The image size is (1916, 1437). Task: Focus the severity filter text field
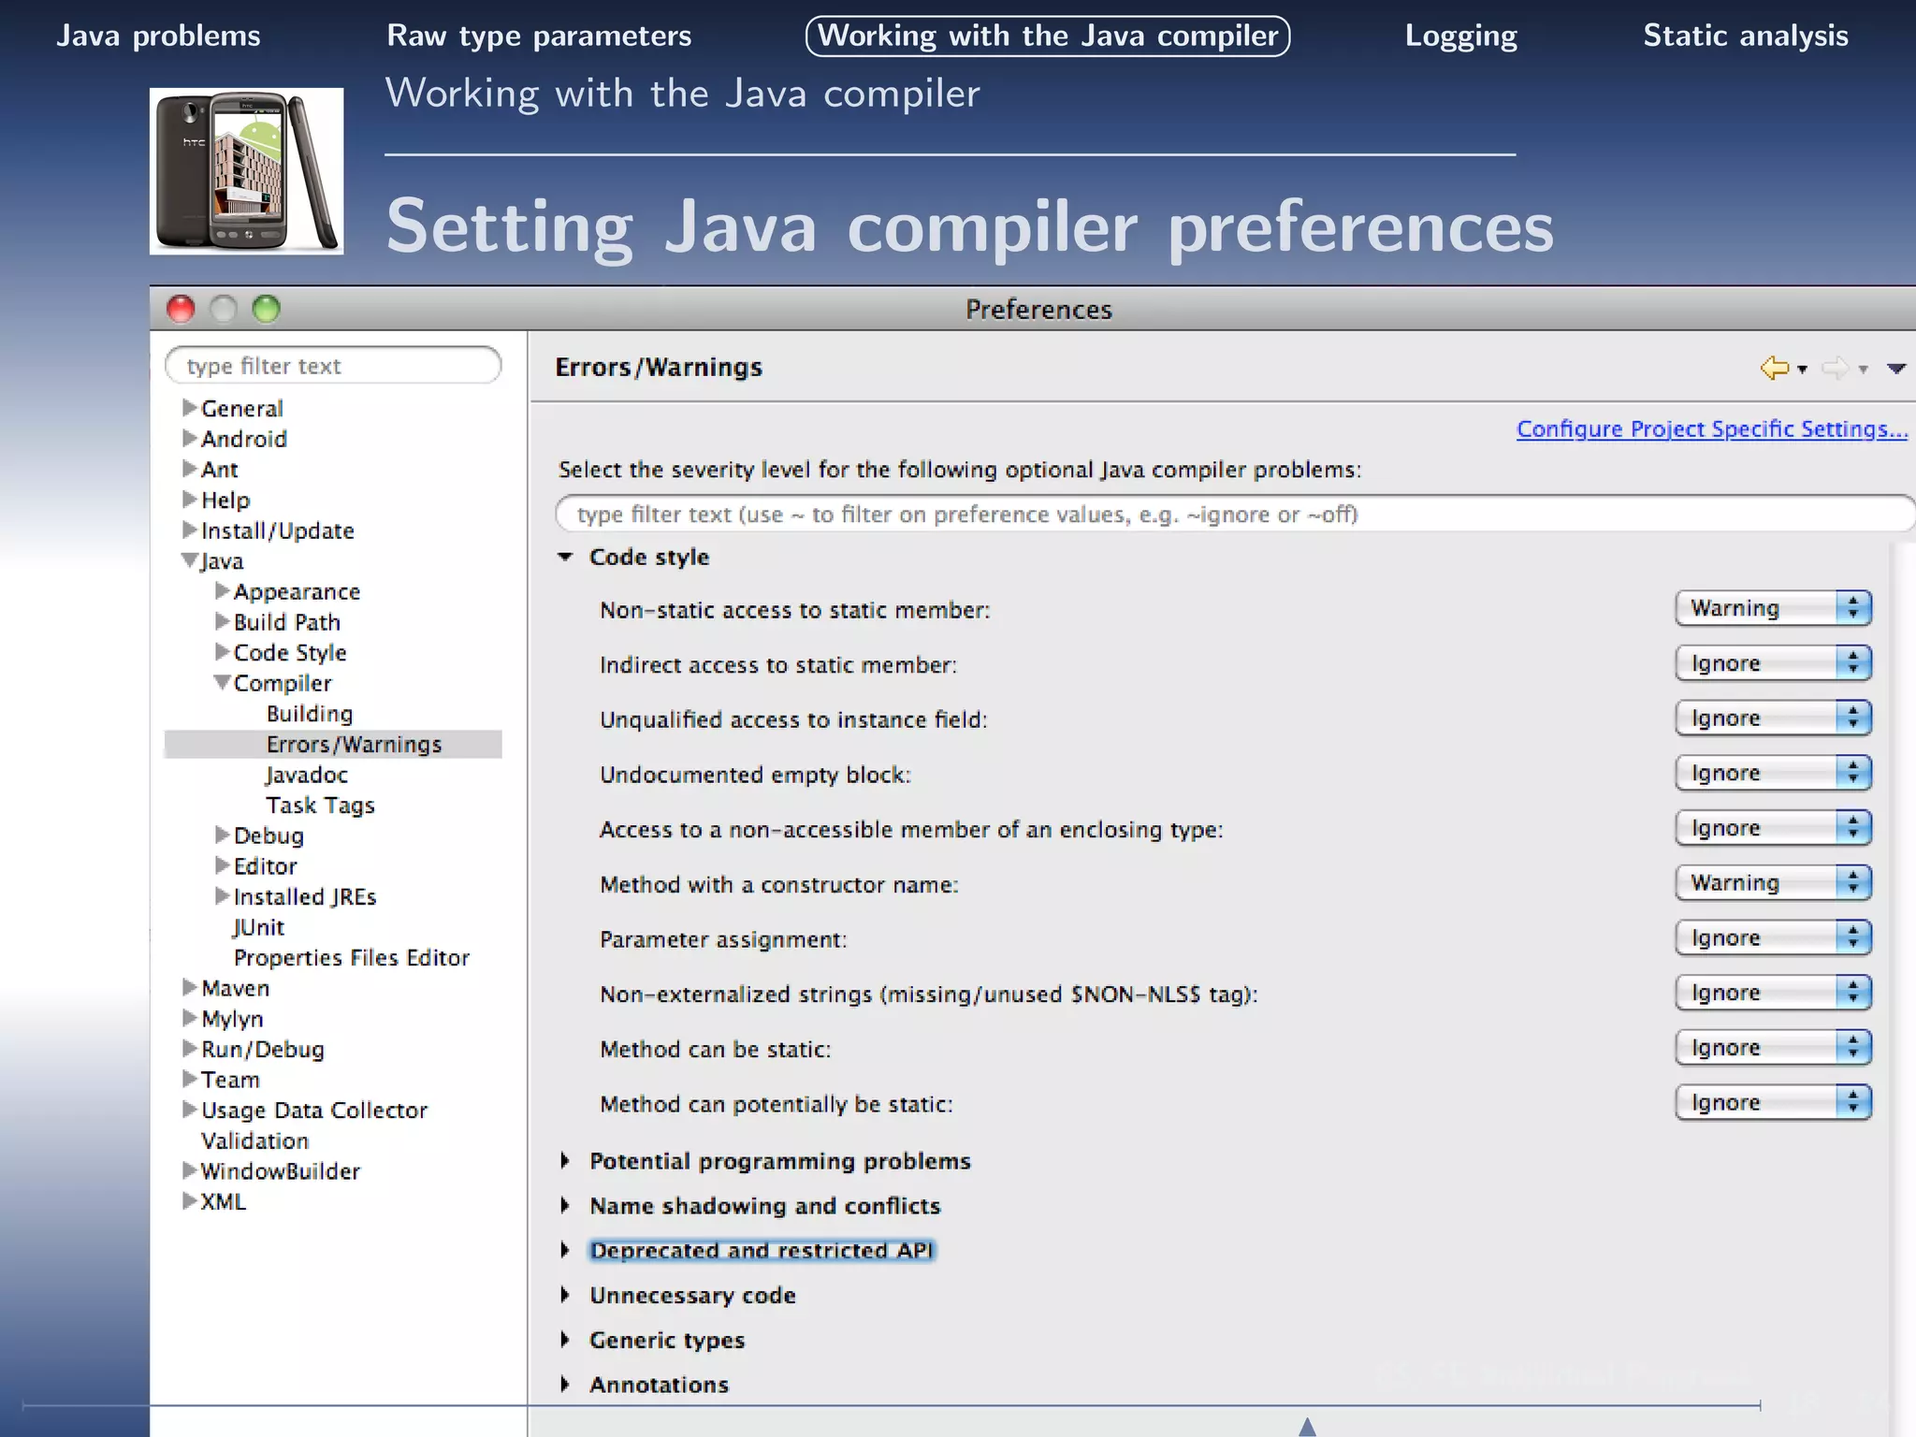(1235, 514)
